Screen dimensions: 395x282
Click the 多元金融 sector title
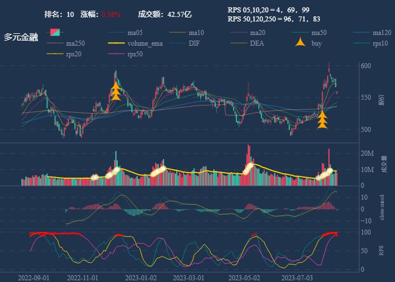pyautogui.click(x=21, y=37)
